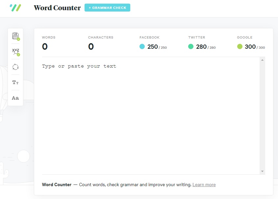Image resolution: width=278 pixels, height=199 pixels.
Task: Open the Learn more link
Action: click(x=204, y=185)
